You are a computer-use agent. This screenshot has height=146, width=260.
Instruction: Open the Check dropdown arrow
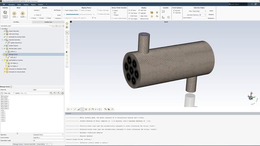point(17,17)
